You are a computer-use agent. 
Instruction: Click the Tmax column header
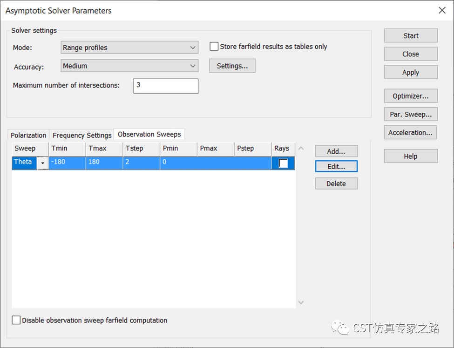pyautogui.click(x=104, y=149)
